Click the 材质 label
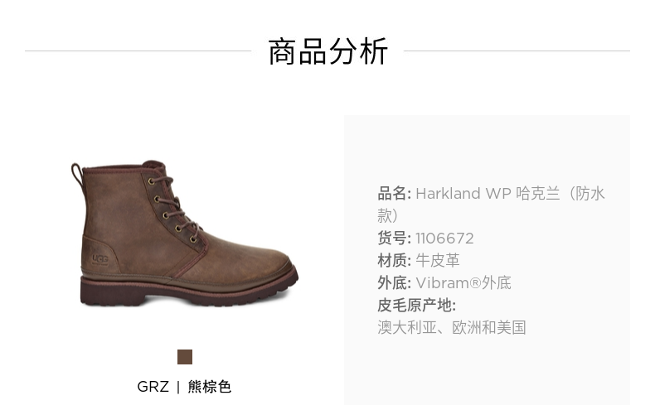655x405 pixels. click(395, 261)
